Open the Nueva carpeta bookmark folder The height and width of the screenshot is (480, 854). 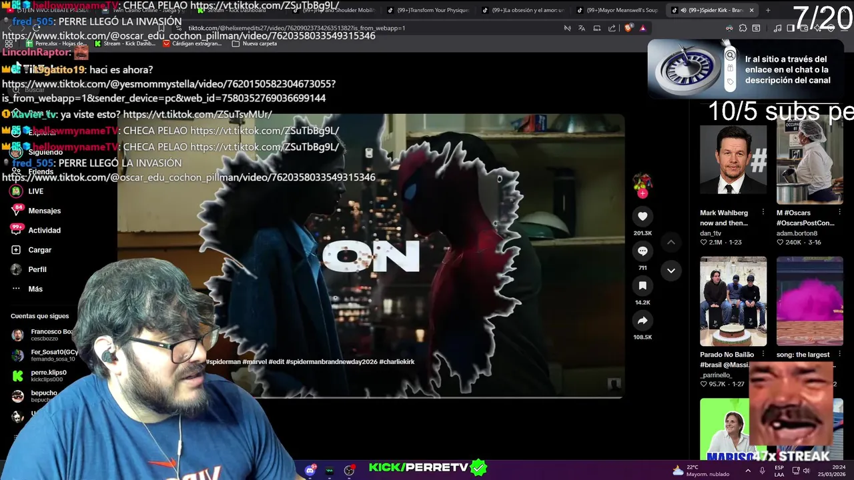pos(254,43)
